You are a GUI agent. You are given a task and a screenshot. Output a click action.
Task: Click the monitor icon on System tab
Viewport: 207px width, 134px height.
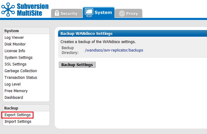tap(89, 12)
